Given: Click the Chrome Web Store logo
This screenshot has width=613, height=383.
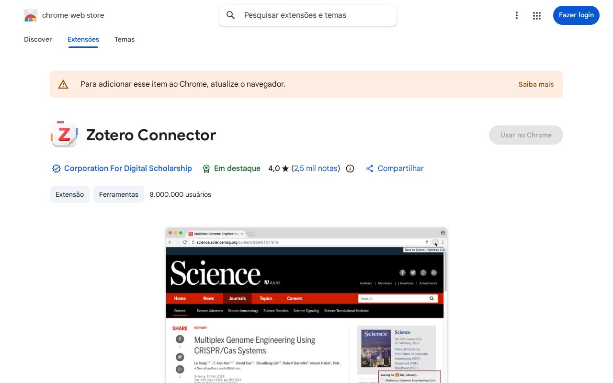Looking at the screenshot, I should tap(31, 15).
